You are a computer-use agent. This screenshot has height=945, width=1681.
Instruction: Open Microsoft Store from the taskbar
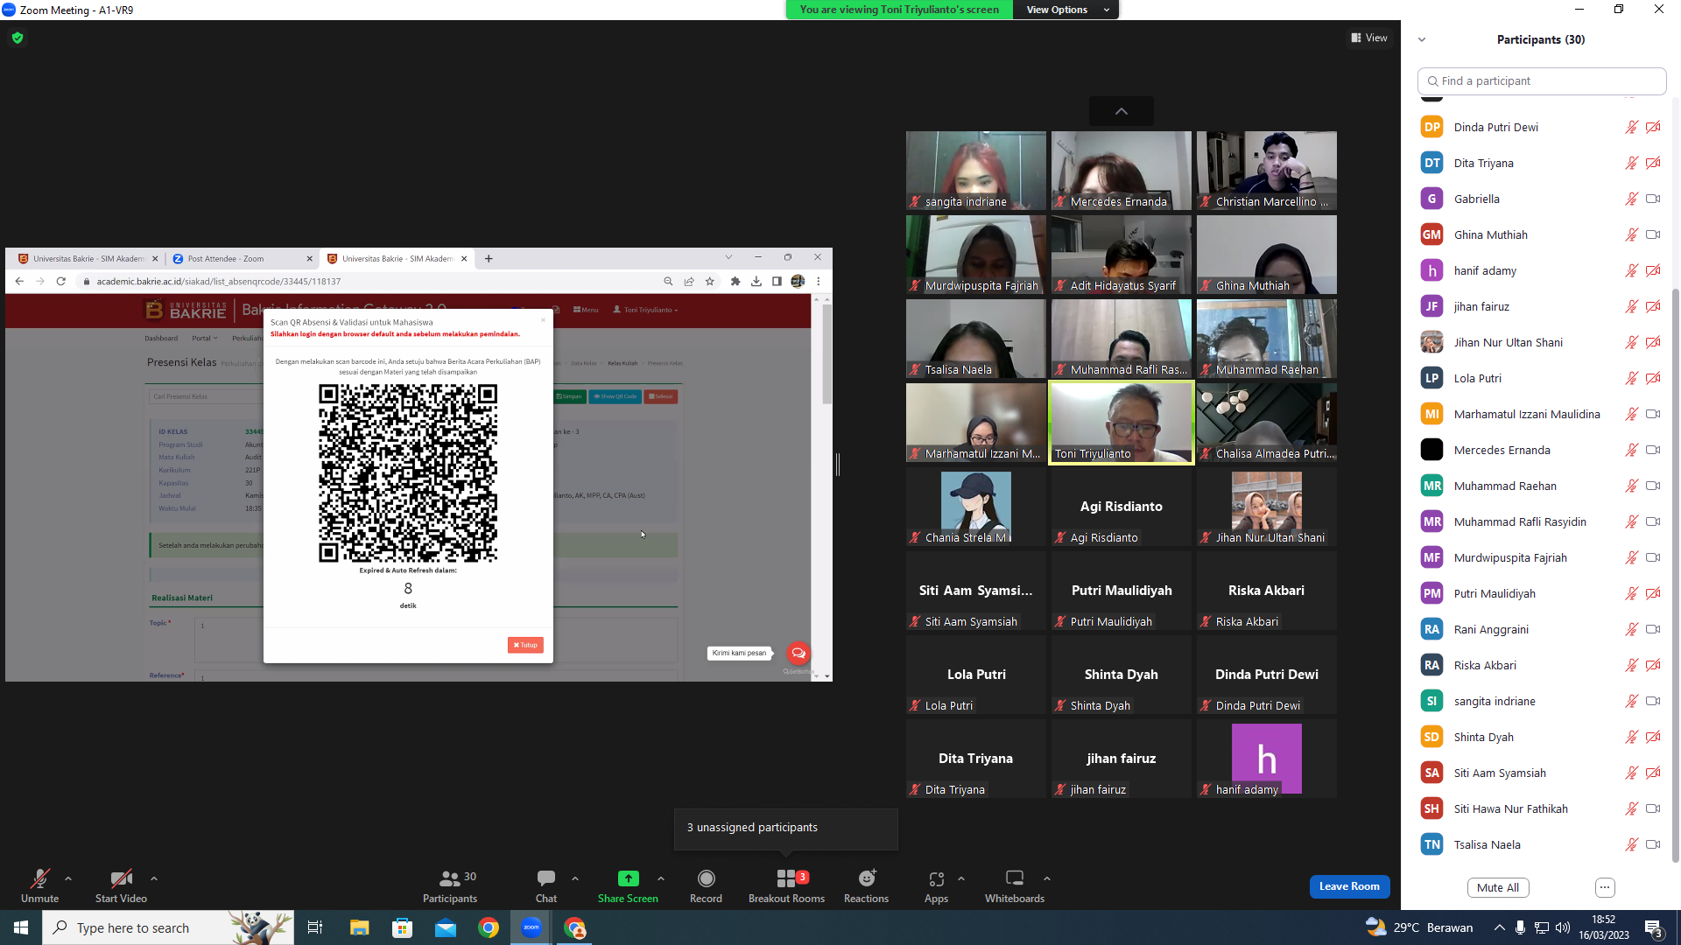click(402, 927)
